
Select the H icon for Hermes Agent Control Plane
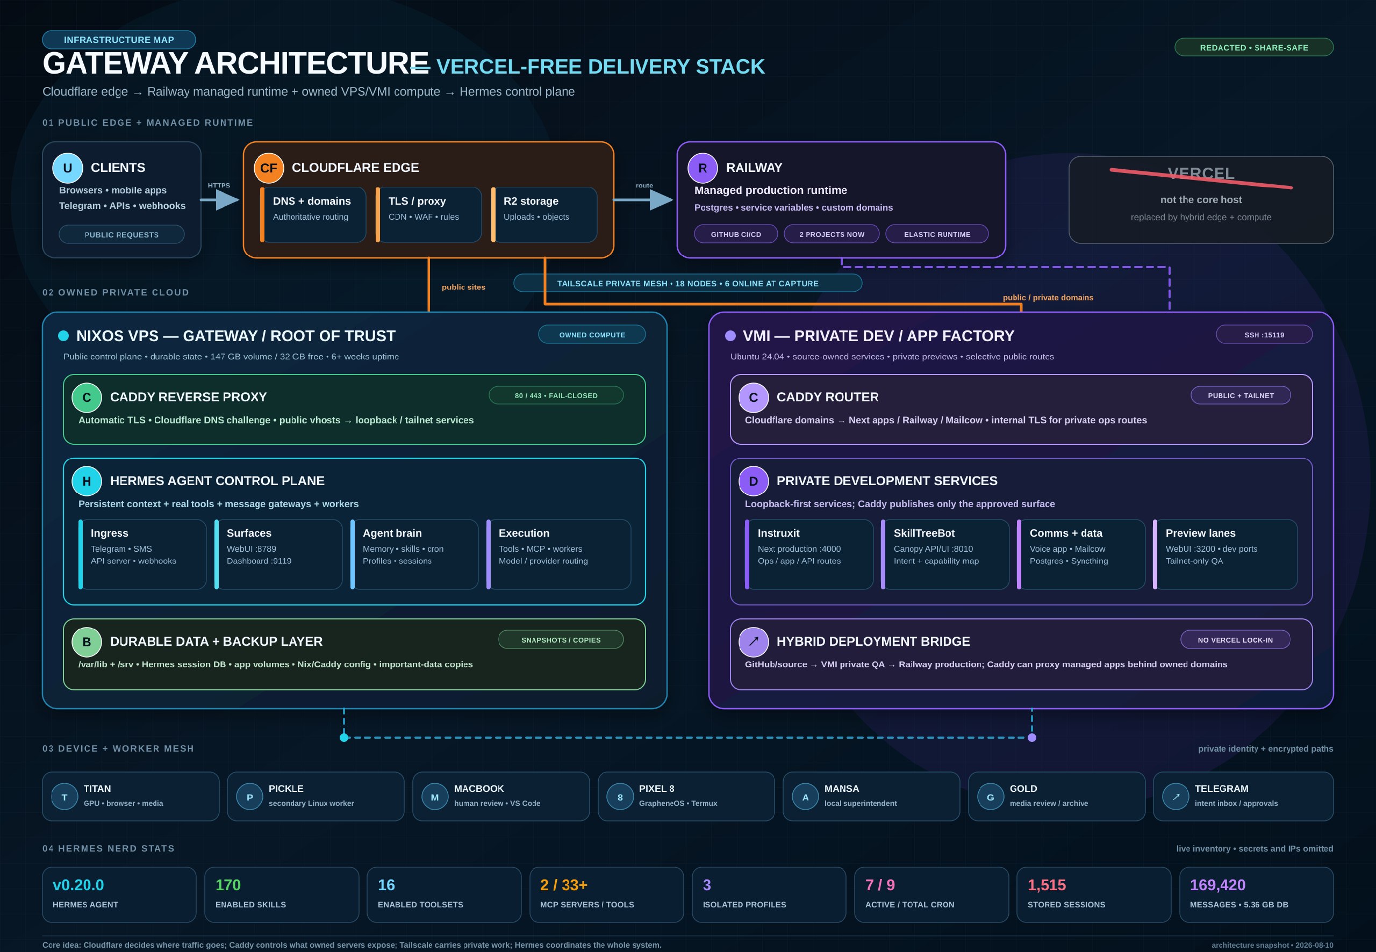click(87, 481)
